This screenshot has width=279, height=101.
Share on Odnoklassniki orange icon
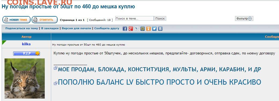[x=148, y=29]
